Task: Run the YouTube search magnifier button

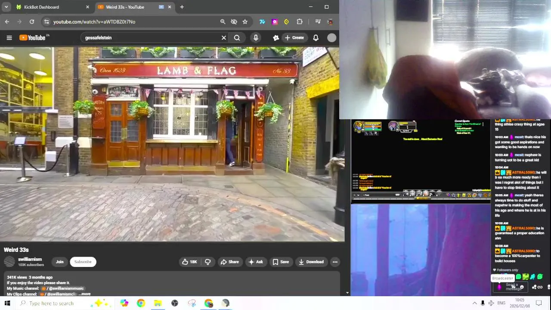Action: pos(237,38)
